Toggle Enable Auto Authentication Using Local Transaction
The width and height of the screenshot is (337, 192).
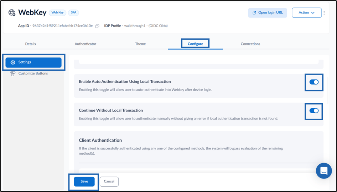click(314, 82)
